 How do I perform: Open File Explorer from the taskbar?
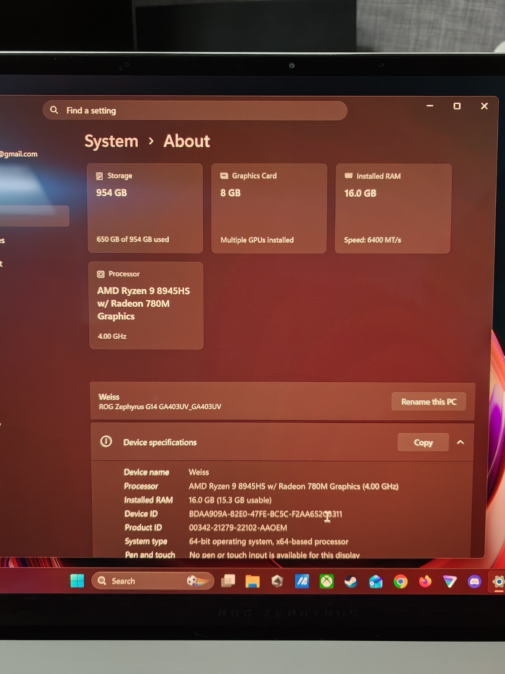coord(252,581)
